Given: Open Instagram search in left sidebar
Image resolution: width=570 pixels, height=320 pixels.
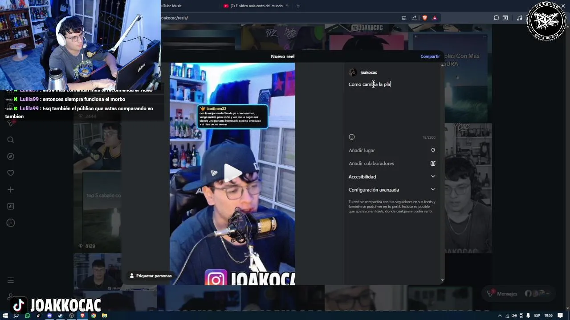Looking at the screenshot, I should coord(11,140).
